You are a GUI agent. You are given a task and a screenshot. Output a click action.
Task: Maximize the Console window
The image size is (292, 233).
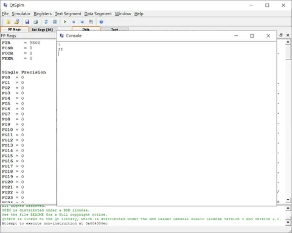click(252, 36)
